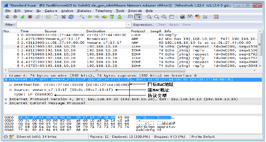Select Type: IP (0x0800) field
The image size is (266, 142).
coord(34,94)
